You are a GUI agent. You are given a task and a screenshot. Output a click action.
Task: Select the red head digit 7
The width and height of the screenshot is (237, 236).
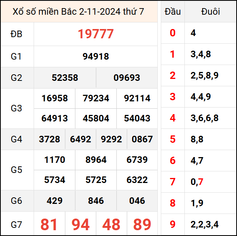pyautogui.click(x=172, y=182)
